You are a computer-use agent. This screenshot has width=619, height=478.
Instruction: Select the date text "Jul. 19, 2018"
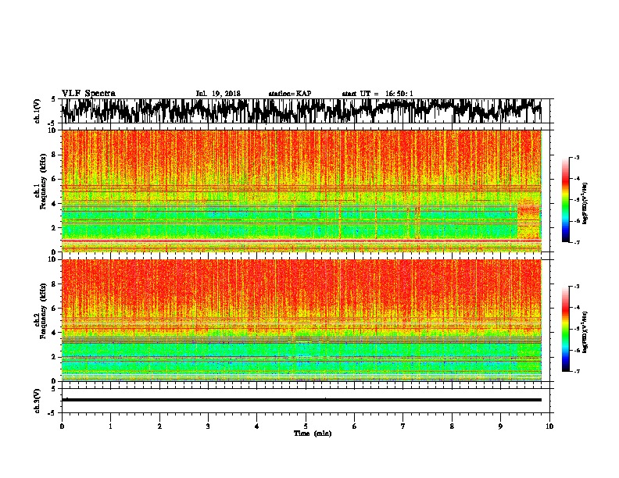click(218, 94)
